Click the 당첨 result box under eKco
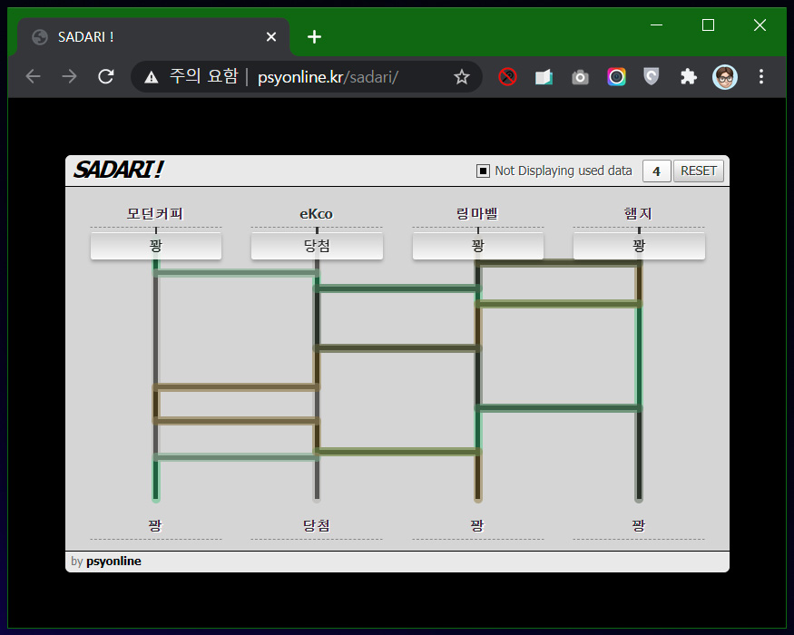This screenshot has width=794, height=635. [317, 246]
